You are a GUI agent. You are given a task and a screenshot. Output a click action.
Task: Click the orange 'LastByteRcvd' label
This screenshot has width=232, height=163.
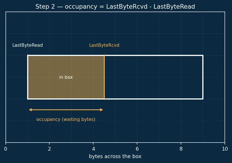(x=104, y=45)
